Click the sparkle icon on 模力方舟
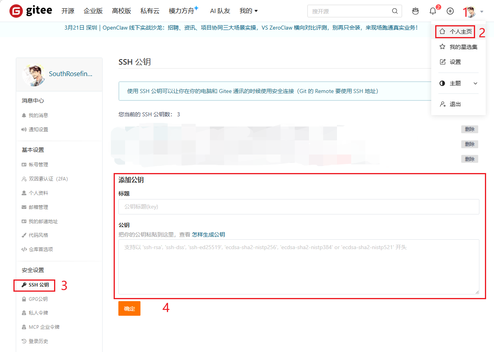 [x=196, y=8]
